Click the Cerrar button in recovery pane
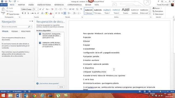 point(61,87)
